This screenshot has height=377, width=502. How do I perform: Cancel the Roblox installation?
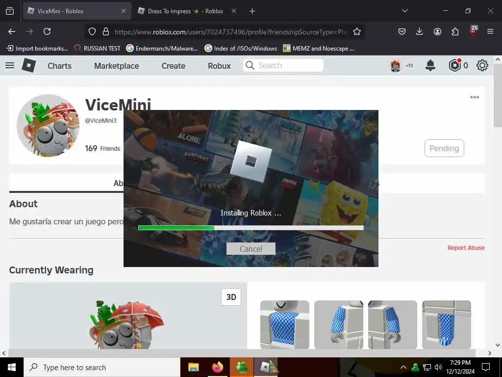[251, 249]
